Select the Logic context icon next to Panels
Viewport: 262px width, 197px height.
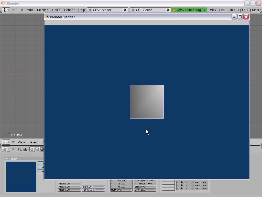[32, 149]
